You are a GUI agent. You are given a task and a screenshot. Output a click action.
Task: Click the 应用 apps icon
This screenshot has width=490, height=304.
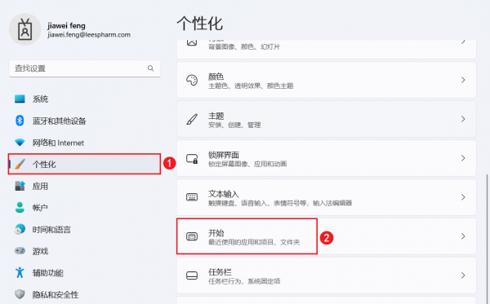coord(20,186)
